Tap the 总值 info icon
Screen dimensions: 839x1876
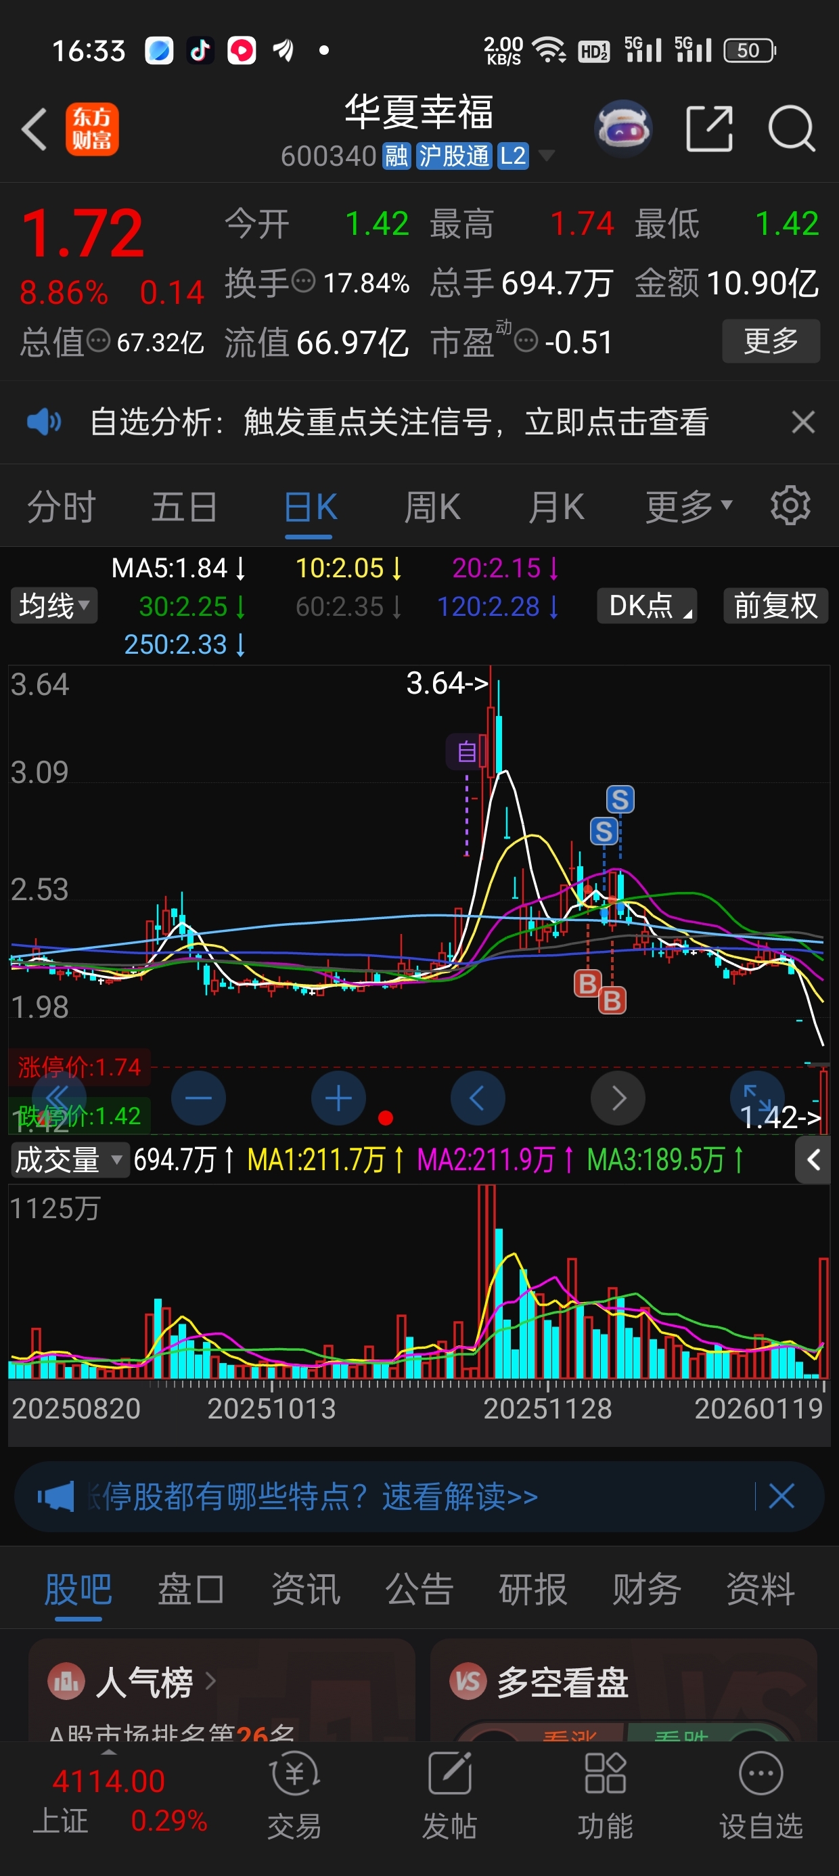point(98,340)
